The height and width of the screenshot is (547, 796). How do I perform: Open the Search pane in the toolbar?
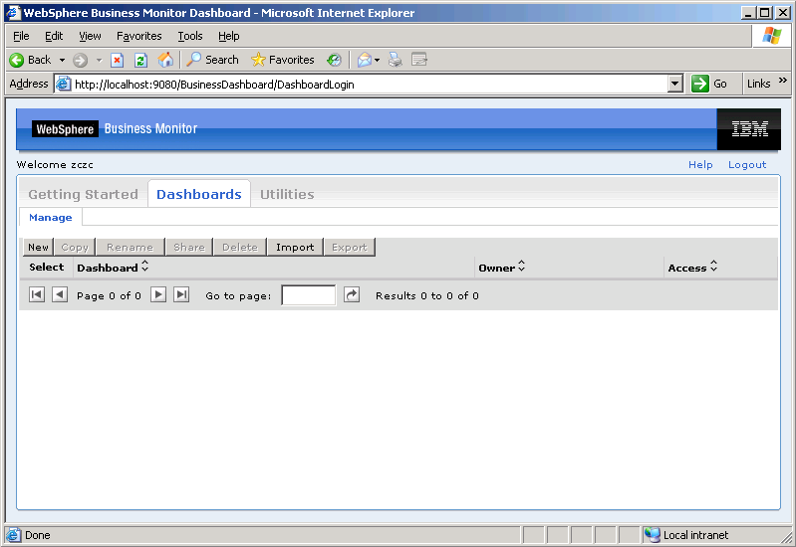click(x=212, y=60)
